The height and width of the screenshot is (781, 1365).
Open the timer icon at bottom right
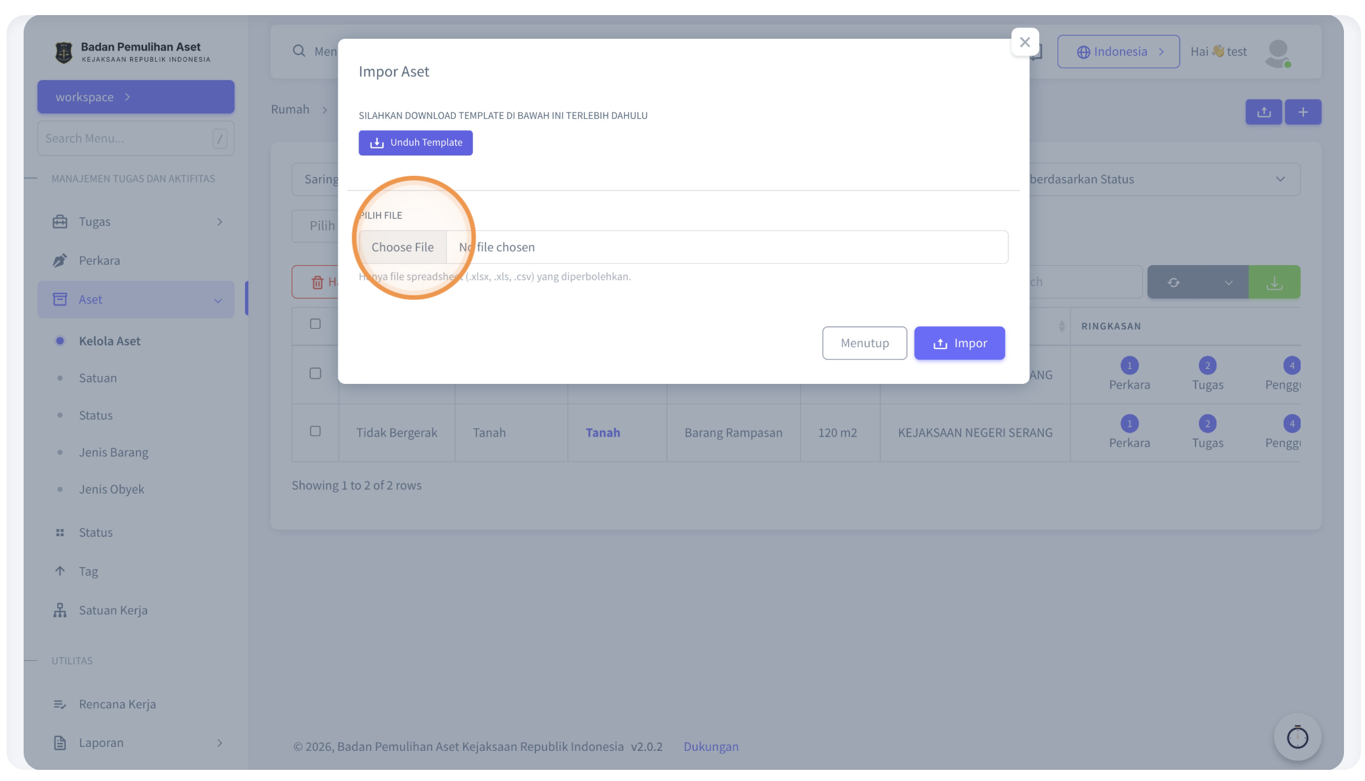(x=1297, y=737)
